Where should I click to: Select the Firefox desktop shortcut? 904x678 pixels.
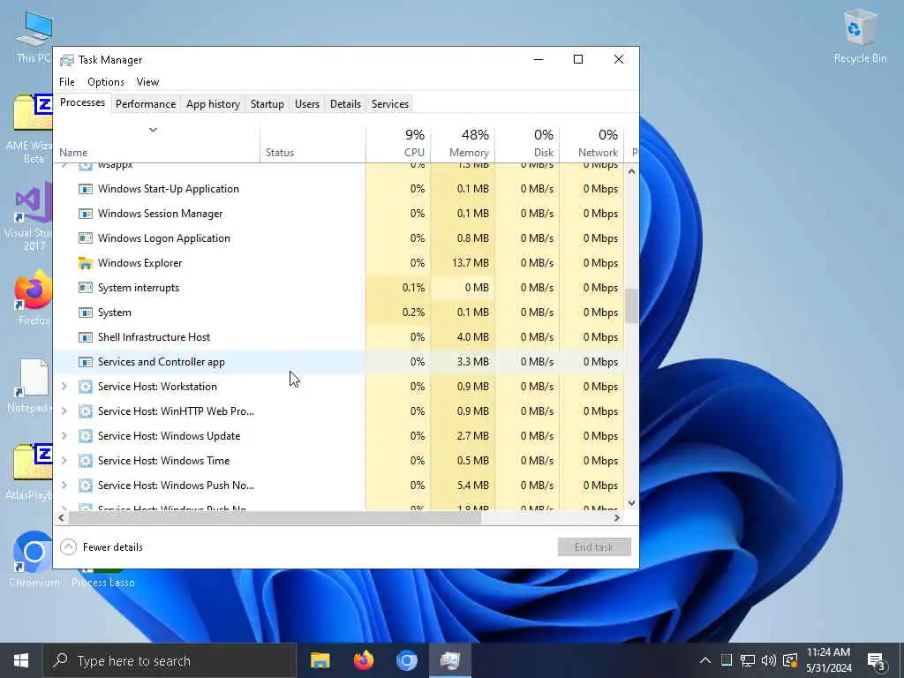click(x=34, y=297)
